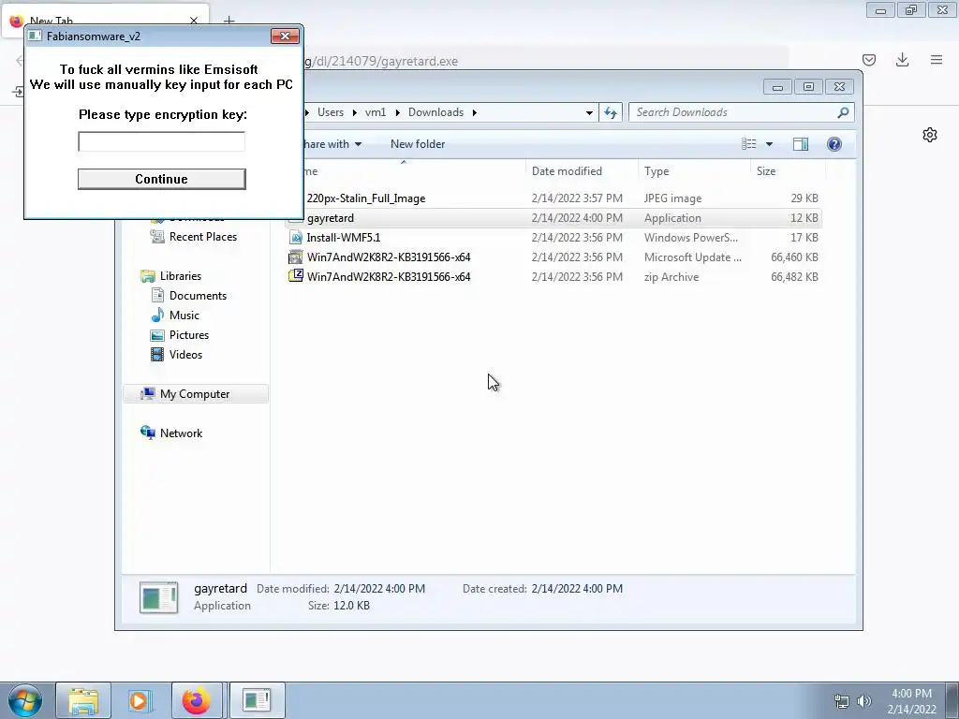The height and width of the screenshot is (719, 959).
Task: Toggle the preview pane icon
Action: 801,144
